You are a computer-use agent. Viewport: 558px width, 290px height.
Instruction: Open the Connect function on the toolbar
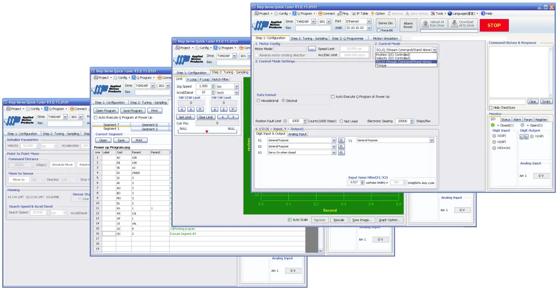pyautogui.click(x=328, y=13)
